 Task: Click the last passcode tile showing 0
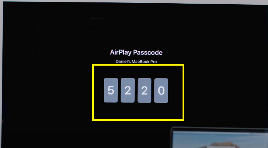(161, 90)
